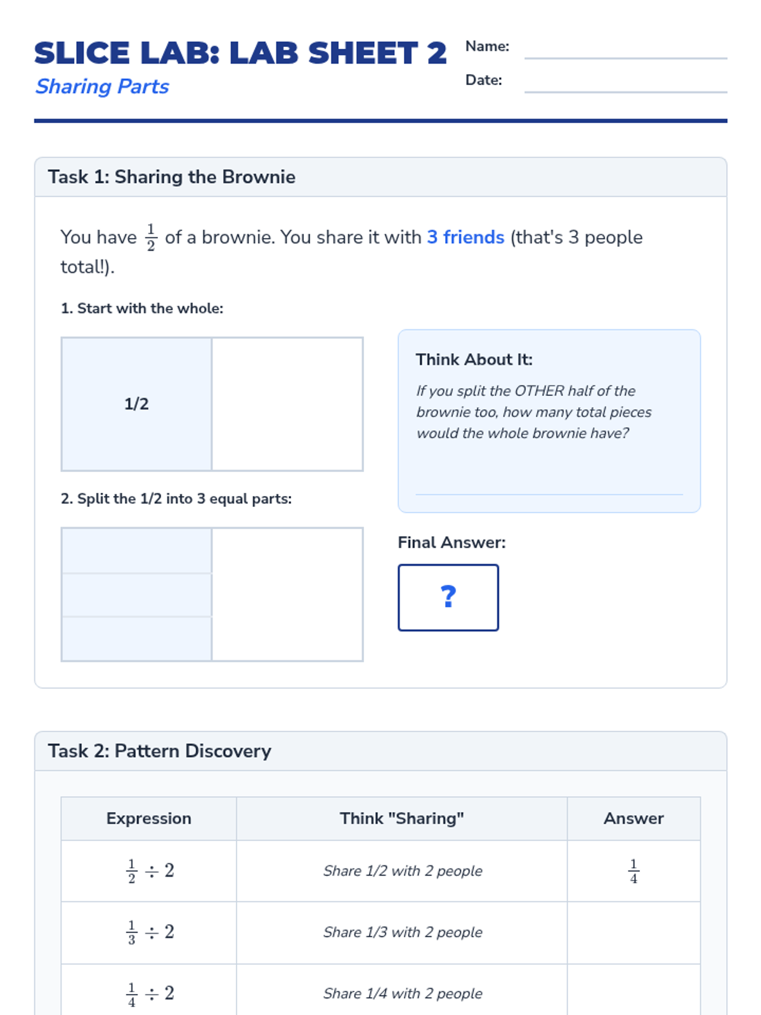Select the shaded 1/2 brownie piece
This screenshot has width=761, height=1015.
(x=136, y=404)
